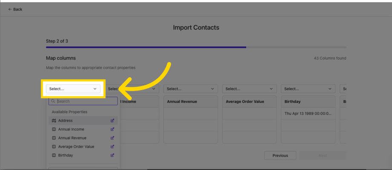
Task: Expand the Select dropdown above Average Order Value
Action: pos(249,89)
